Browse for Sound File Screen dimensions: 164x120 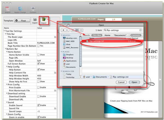point(55,108)
